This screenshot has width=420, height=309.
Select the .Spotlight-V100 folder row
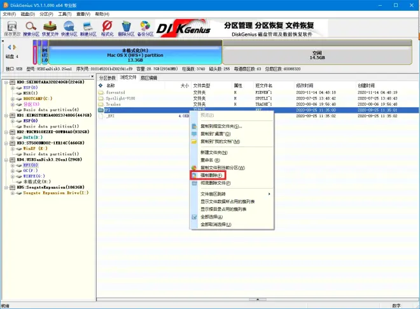[x=258, y=99]
